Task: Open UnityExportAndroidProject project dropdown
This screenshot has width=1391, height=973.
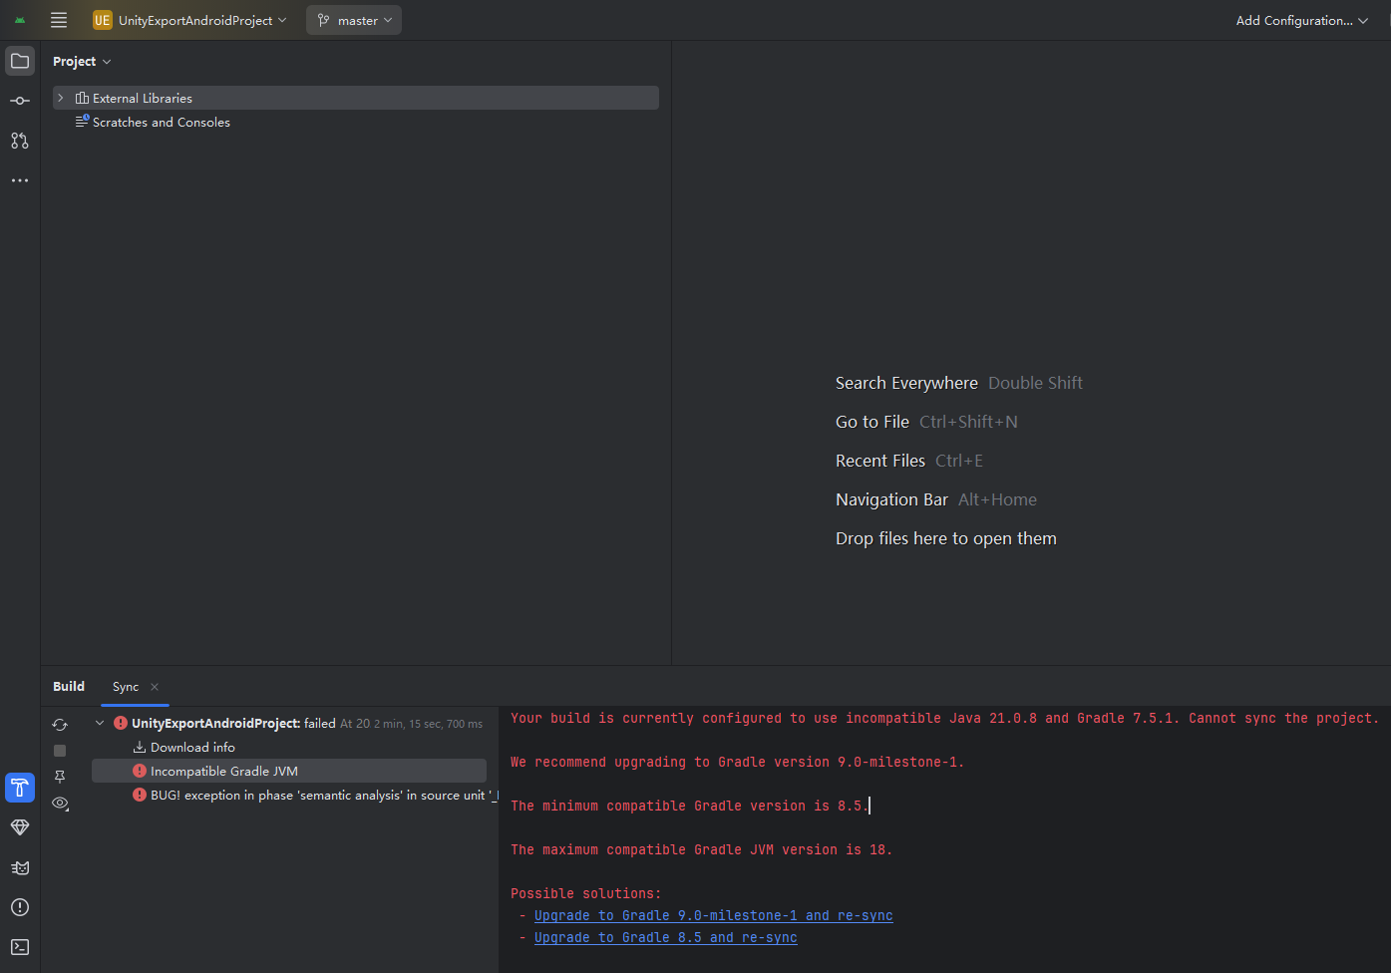Action: click(189, 20)
